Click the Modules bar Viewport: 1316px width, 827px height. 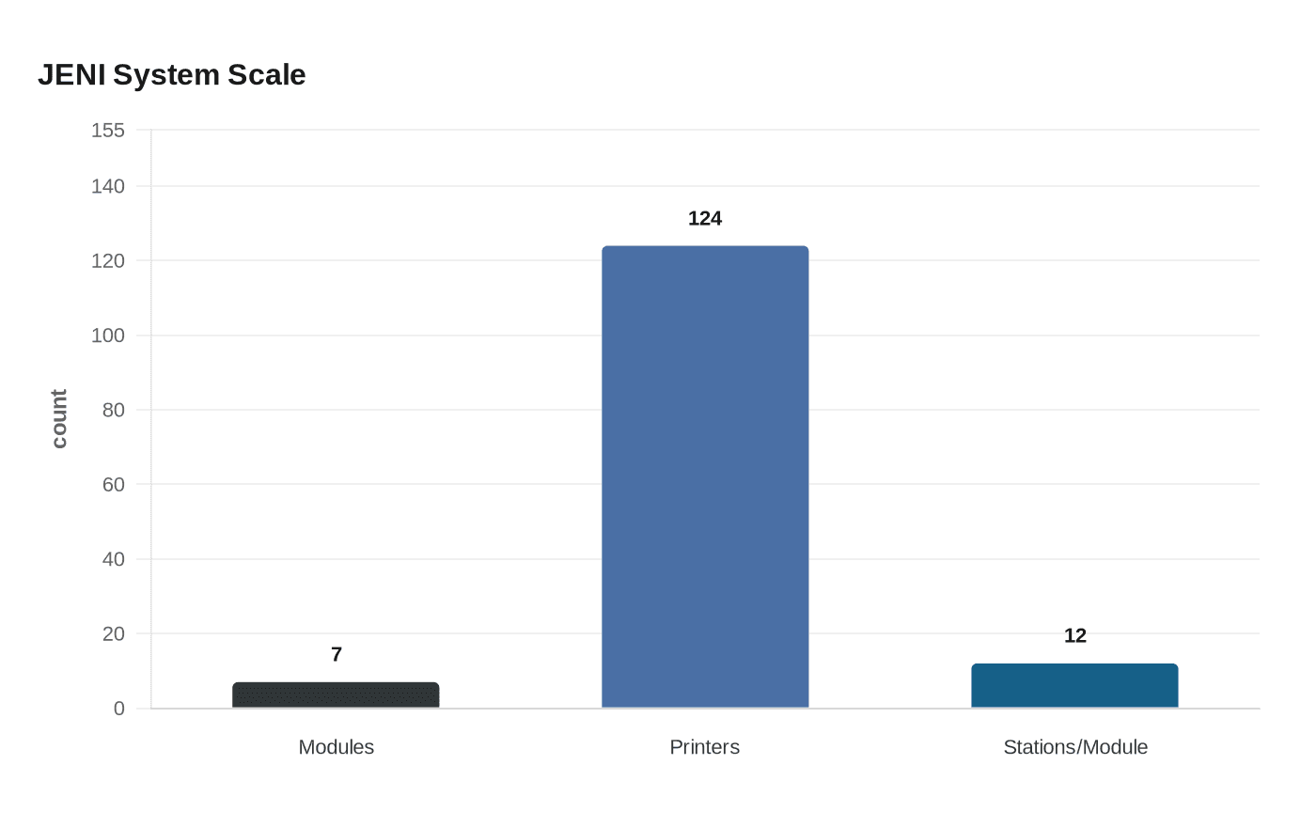pos(336,695)
